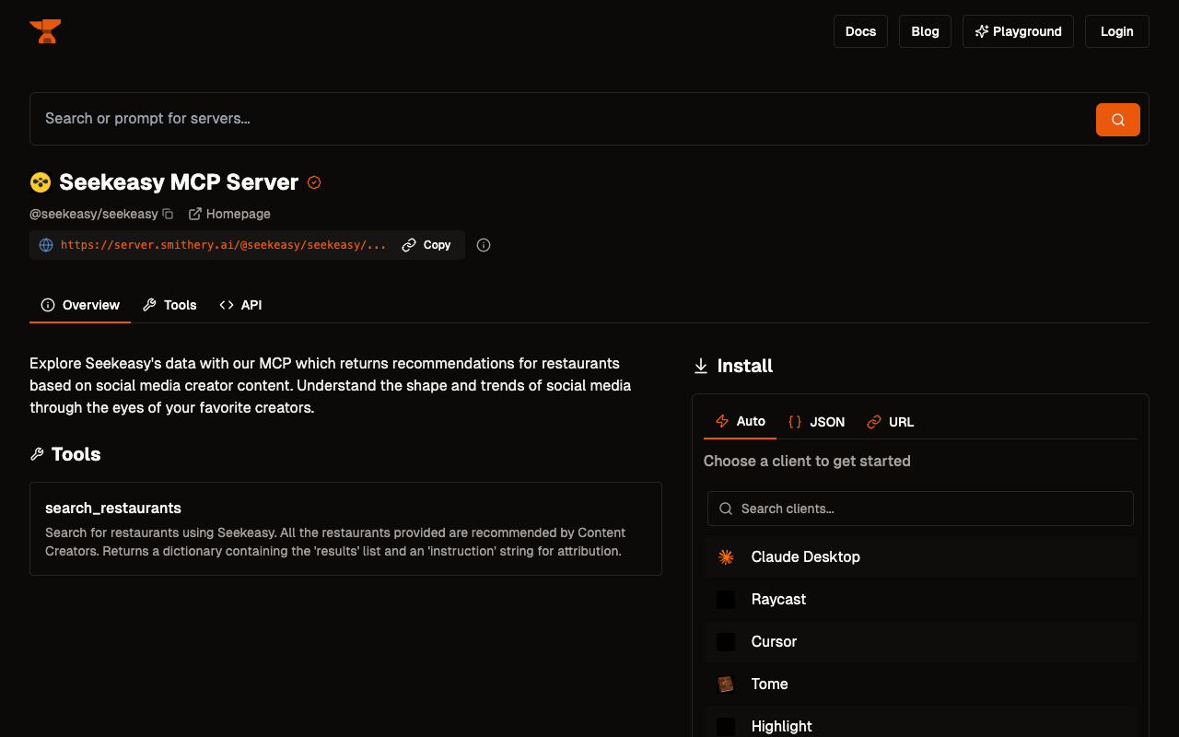Select the JSON install tab
Viewport: 1179px width, 737px height.
pyautogui.click(x=816, y=422)
